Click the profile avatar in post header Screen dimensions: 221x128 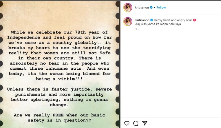(x=128, y=8)
